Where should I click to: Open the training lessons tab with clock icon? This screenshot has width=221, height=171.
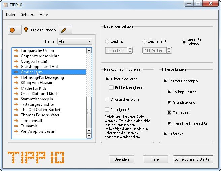pos(15,30)
